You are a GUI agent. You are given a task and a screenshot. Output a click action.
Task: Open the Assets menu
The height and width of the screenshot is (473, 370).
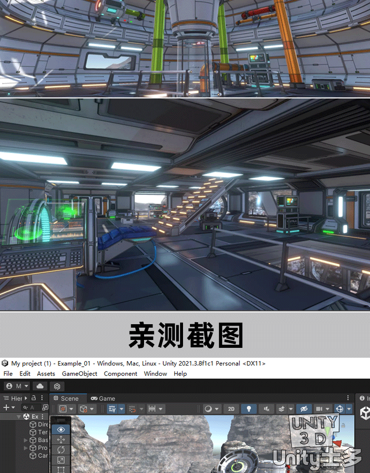[x=46, y=373]
